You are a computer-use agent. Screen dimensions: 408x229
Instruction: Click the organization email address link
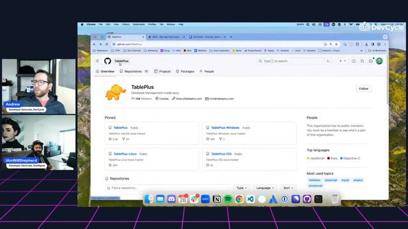click(x=221, y=99)
